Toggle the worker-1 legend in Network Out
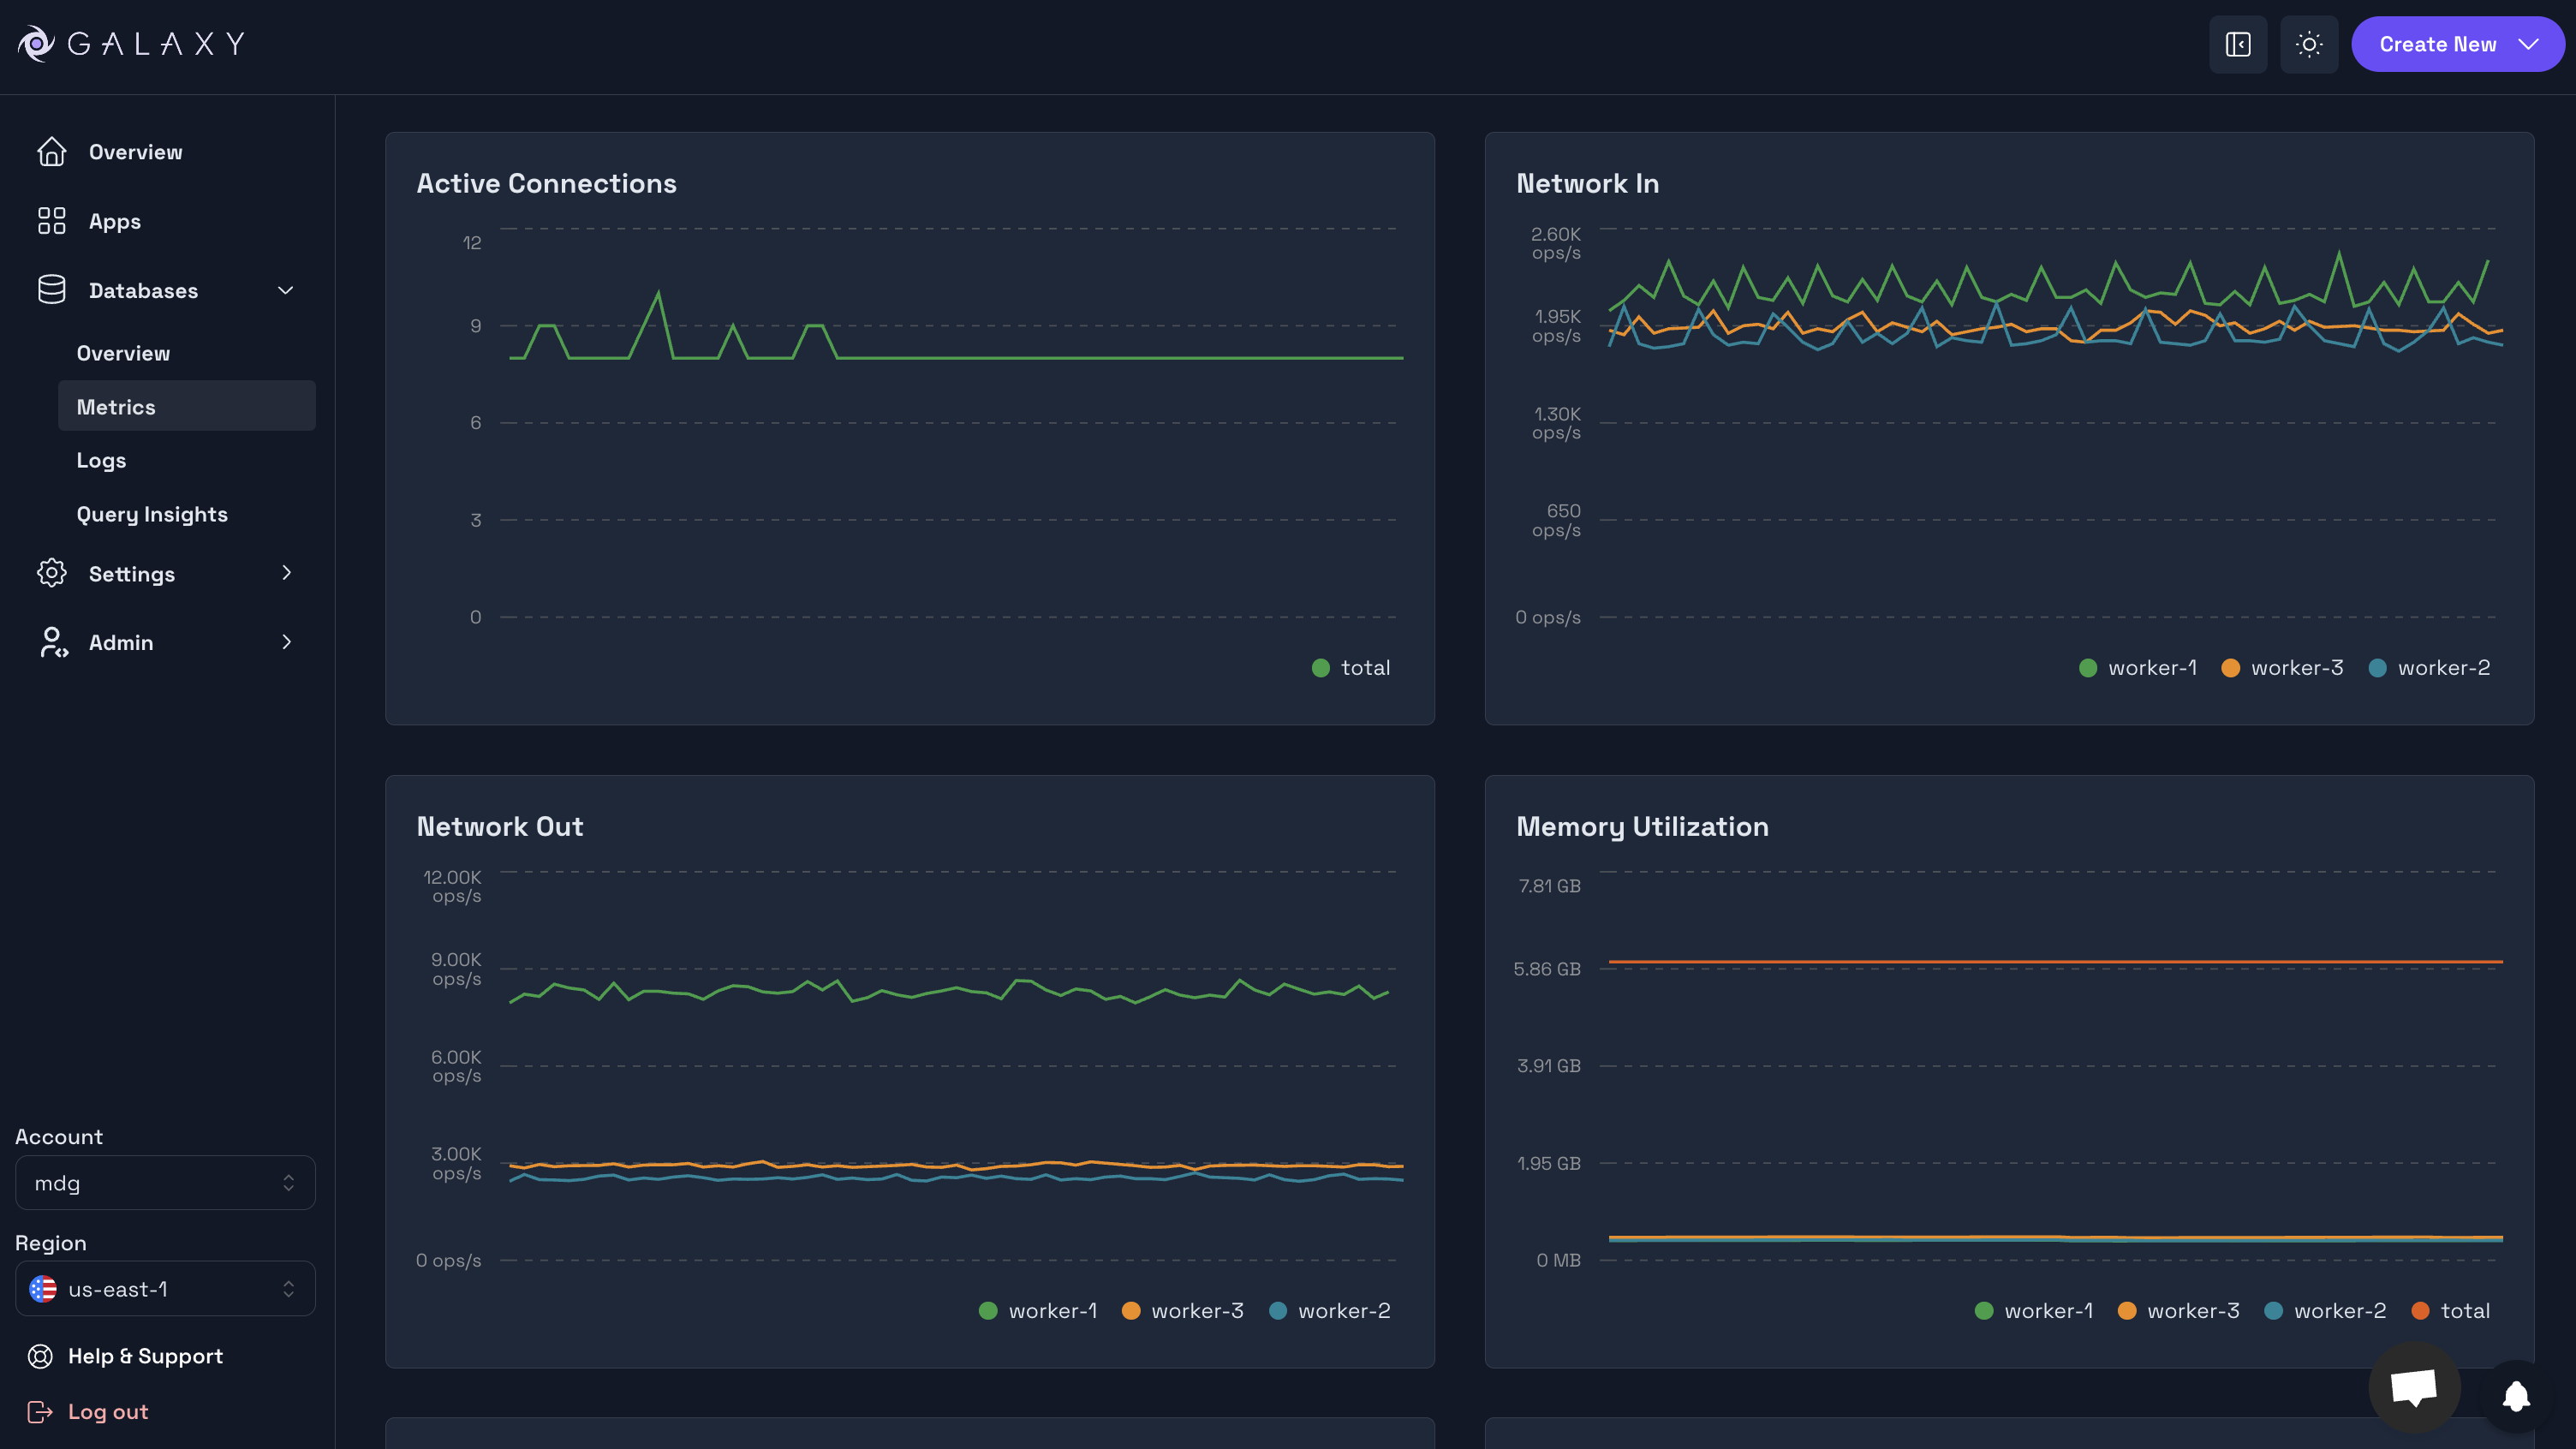2576x1449 pixels. click(1036, 1310)
